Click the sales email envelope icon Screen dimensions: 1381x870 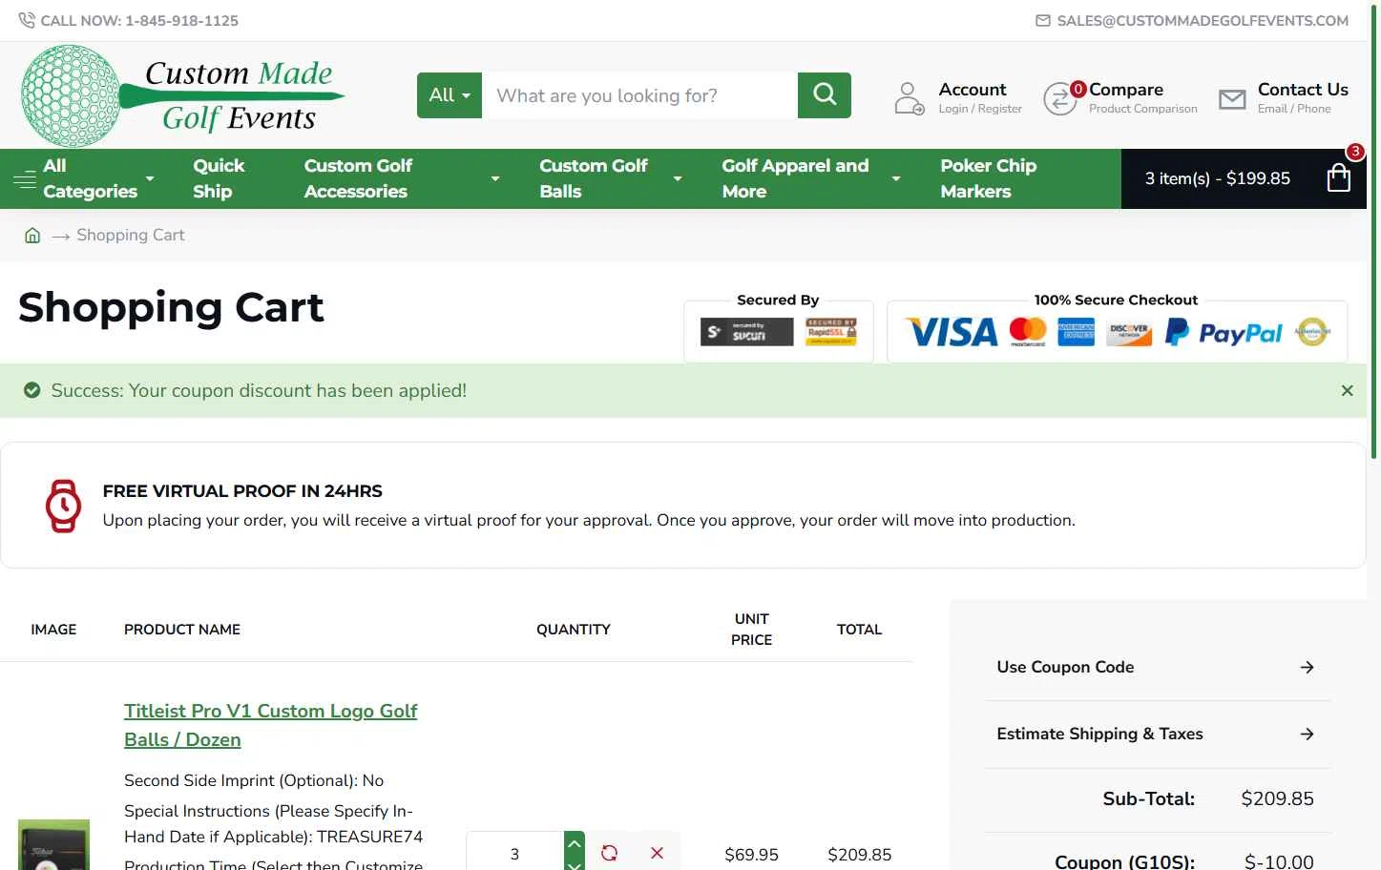coord(1043,21)
